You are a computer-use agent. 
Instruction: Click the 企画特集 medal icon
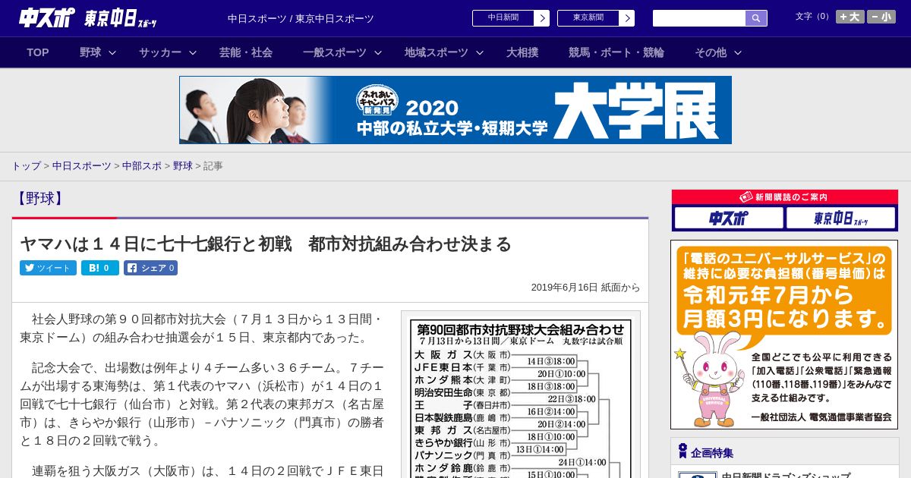(x=682, y=451)
